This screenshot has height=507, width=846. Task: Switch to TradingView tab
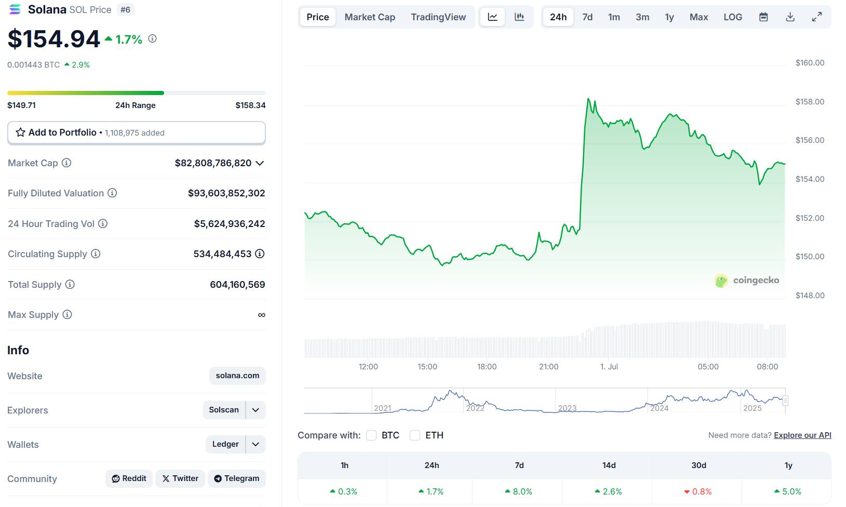point(438,17)
